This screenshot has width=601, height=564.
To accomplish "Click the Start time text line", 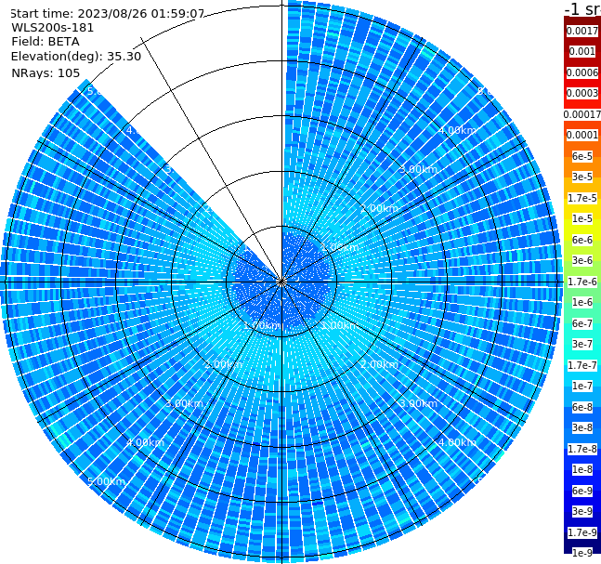I will coord(108,14).
